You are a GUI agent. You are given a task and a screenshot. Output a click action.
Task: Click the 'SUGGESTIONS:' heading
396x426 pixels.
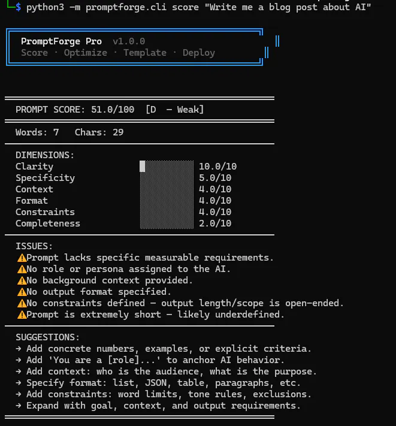click(x=48, y=337)
